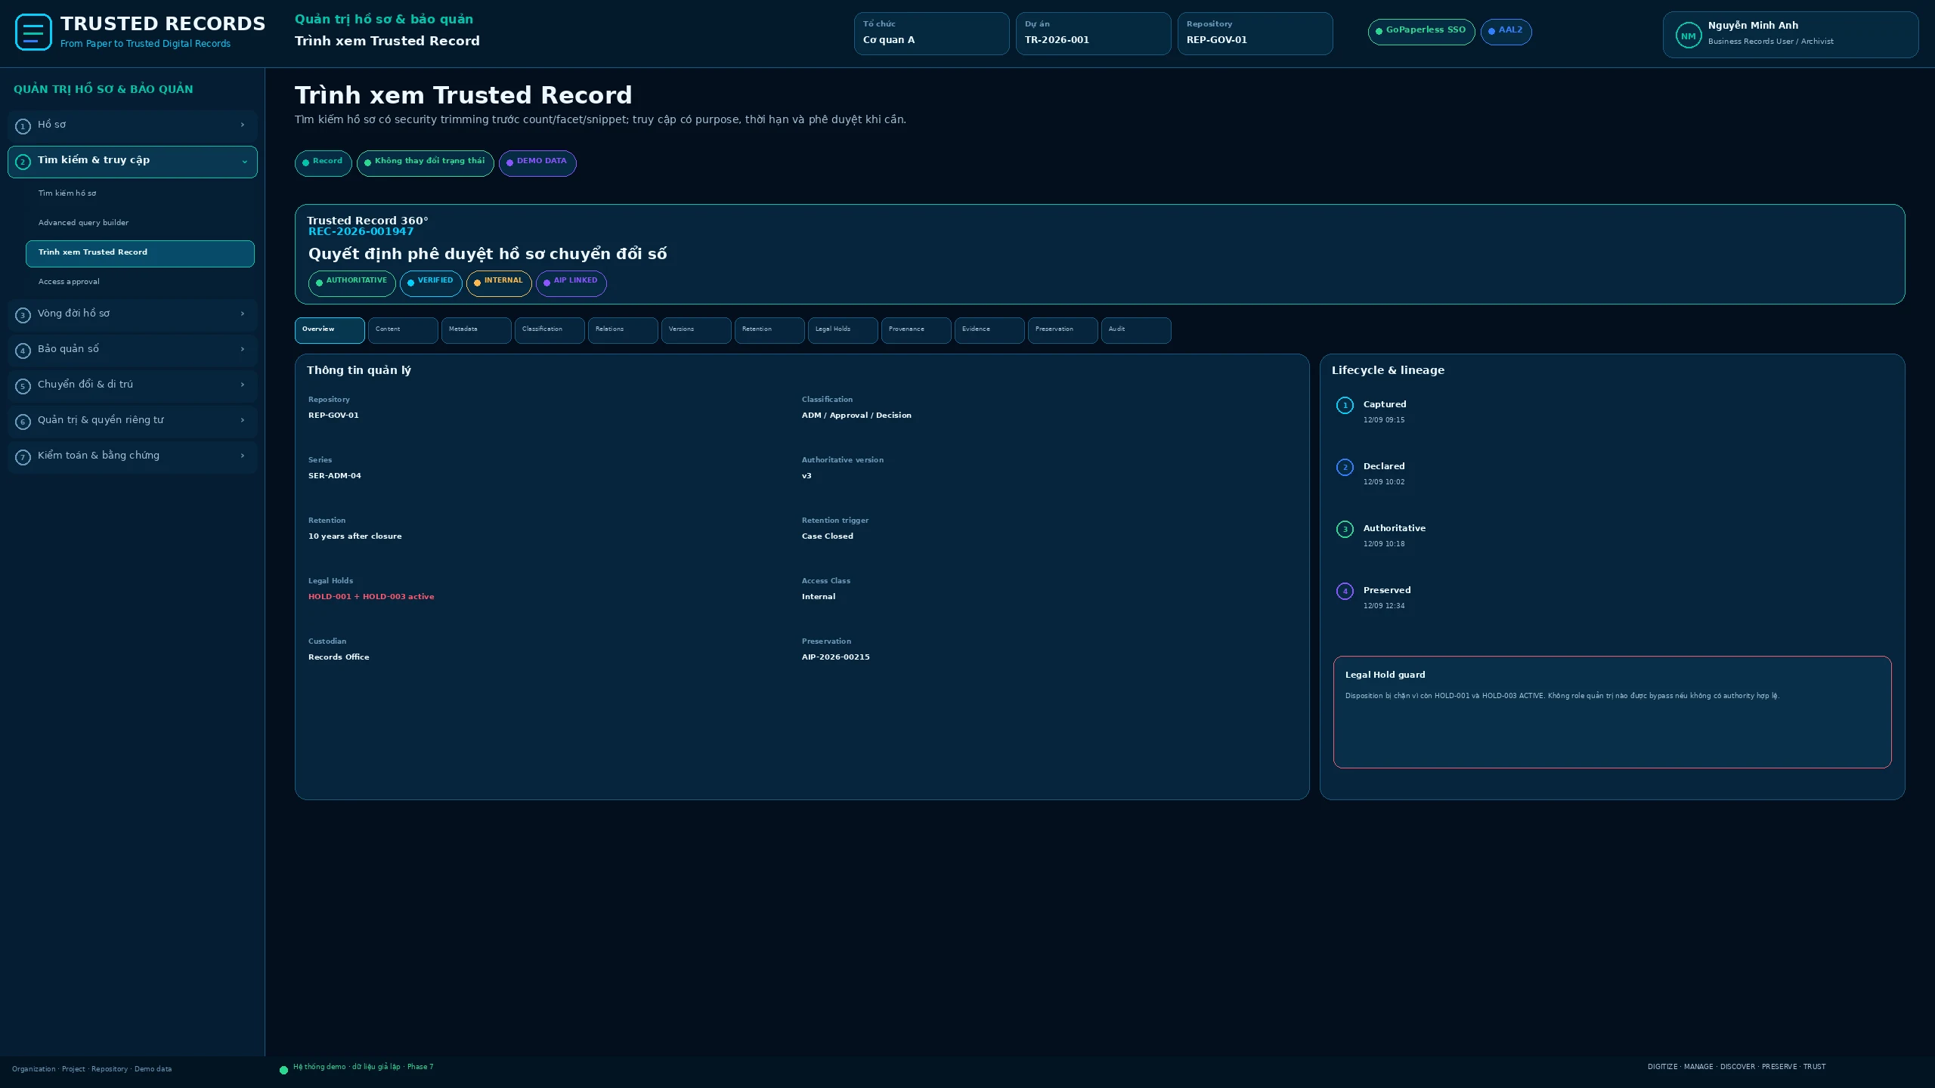Click the Preserved step 4 lifecycle marker

click(x=1345, y=591)
